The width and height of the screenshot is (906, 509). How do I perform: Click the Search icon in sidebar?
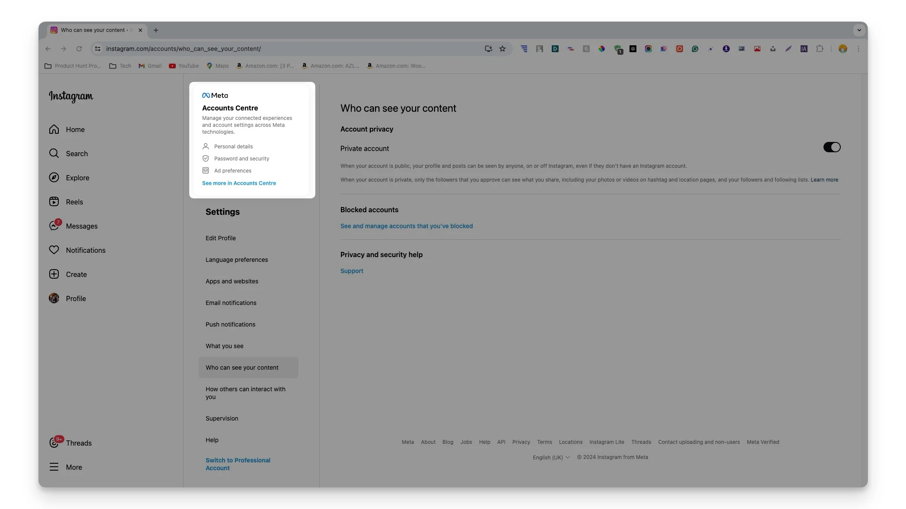[x=54, y=154]
